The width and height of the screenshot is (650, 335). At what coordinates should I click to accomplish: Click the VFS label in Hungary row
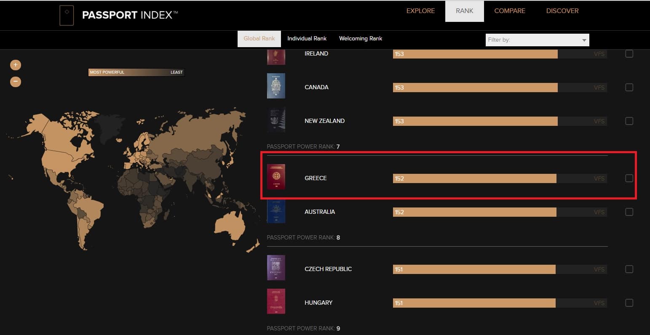(x=599, y=303)
